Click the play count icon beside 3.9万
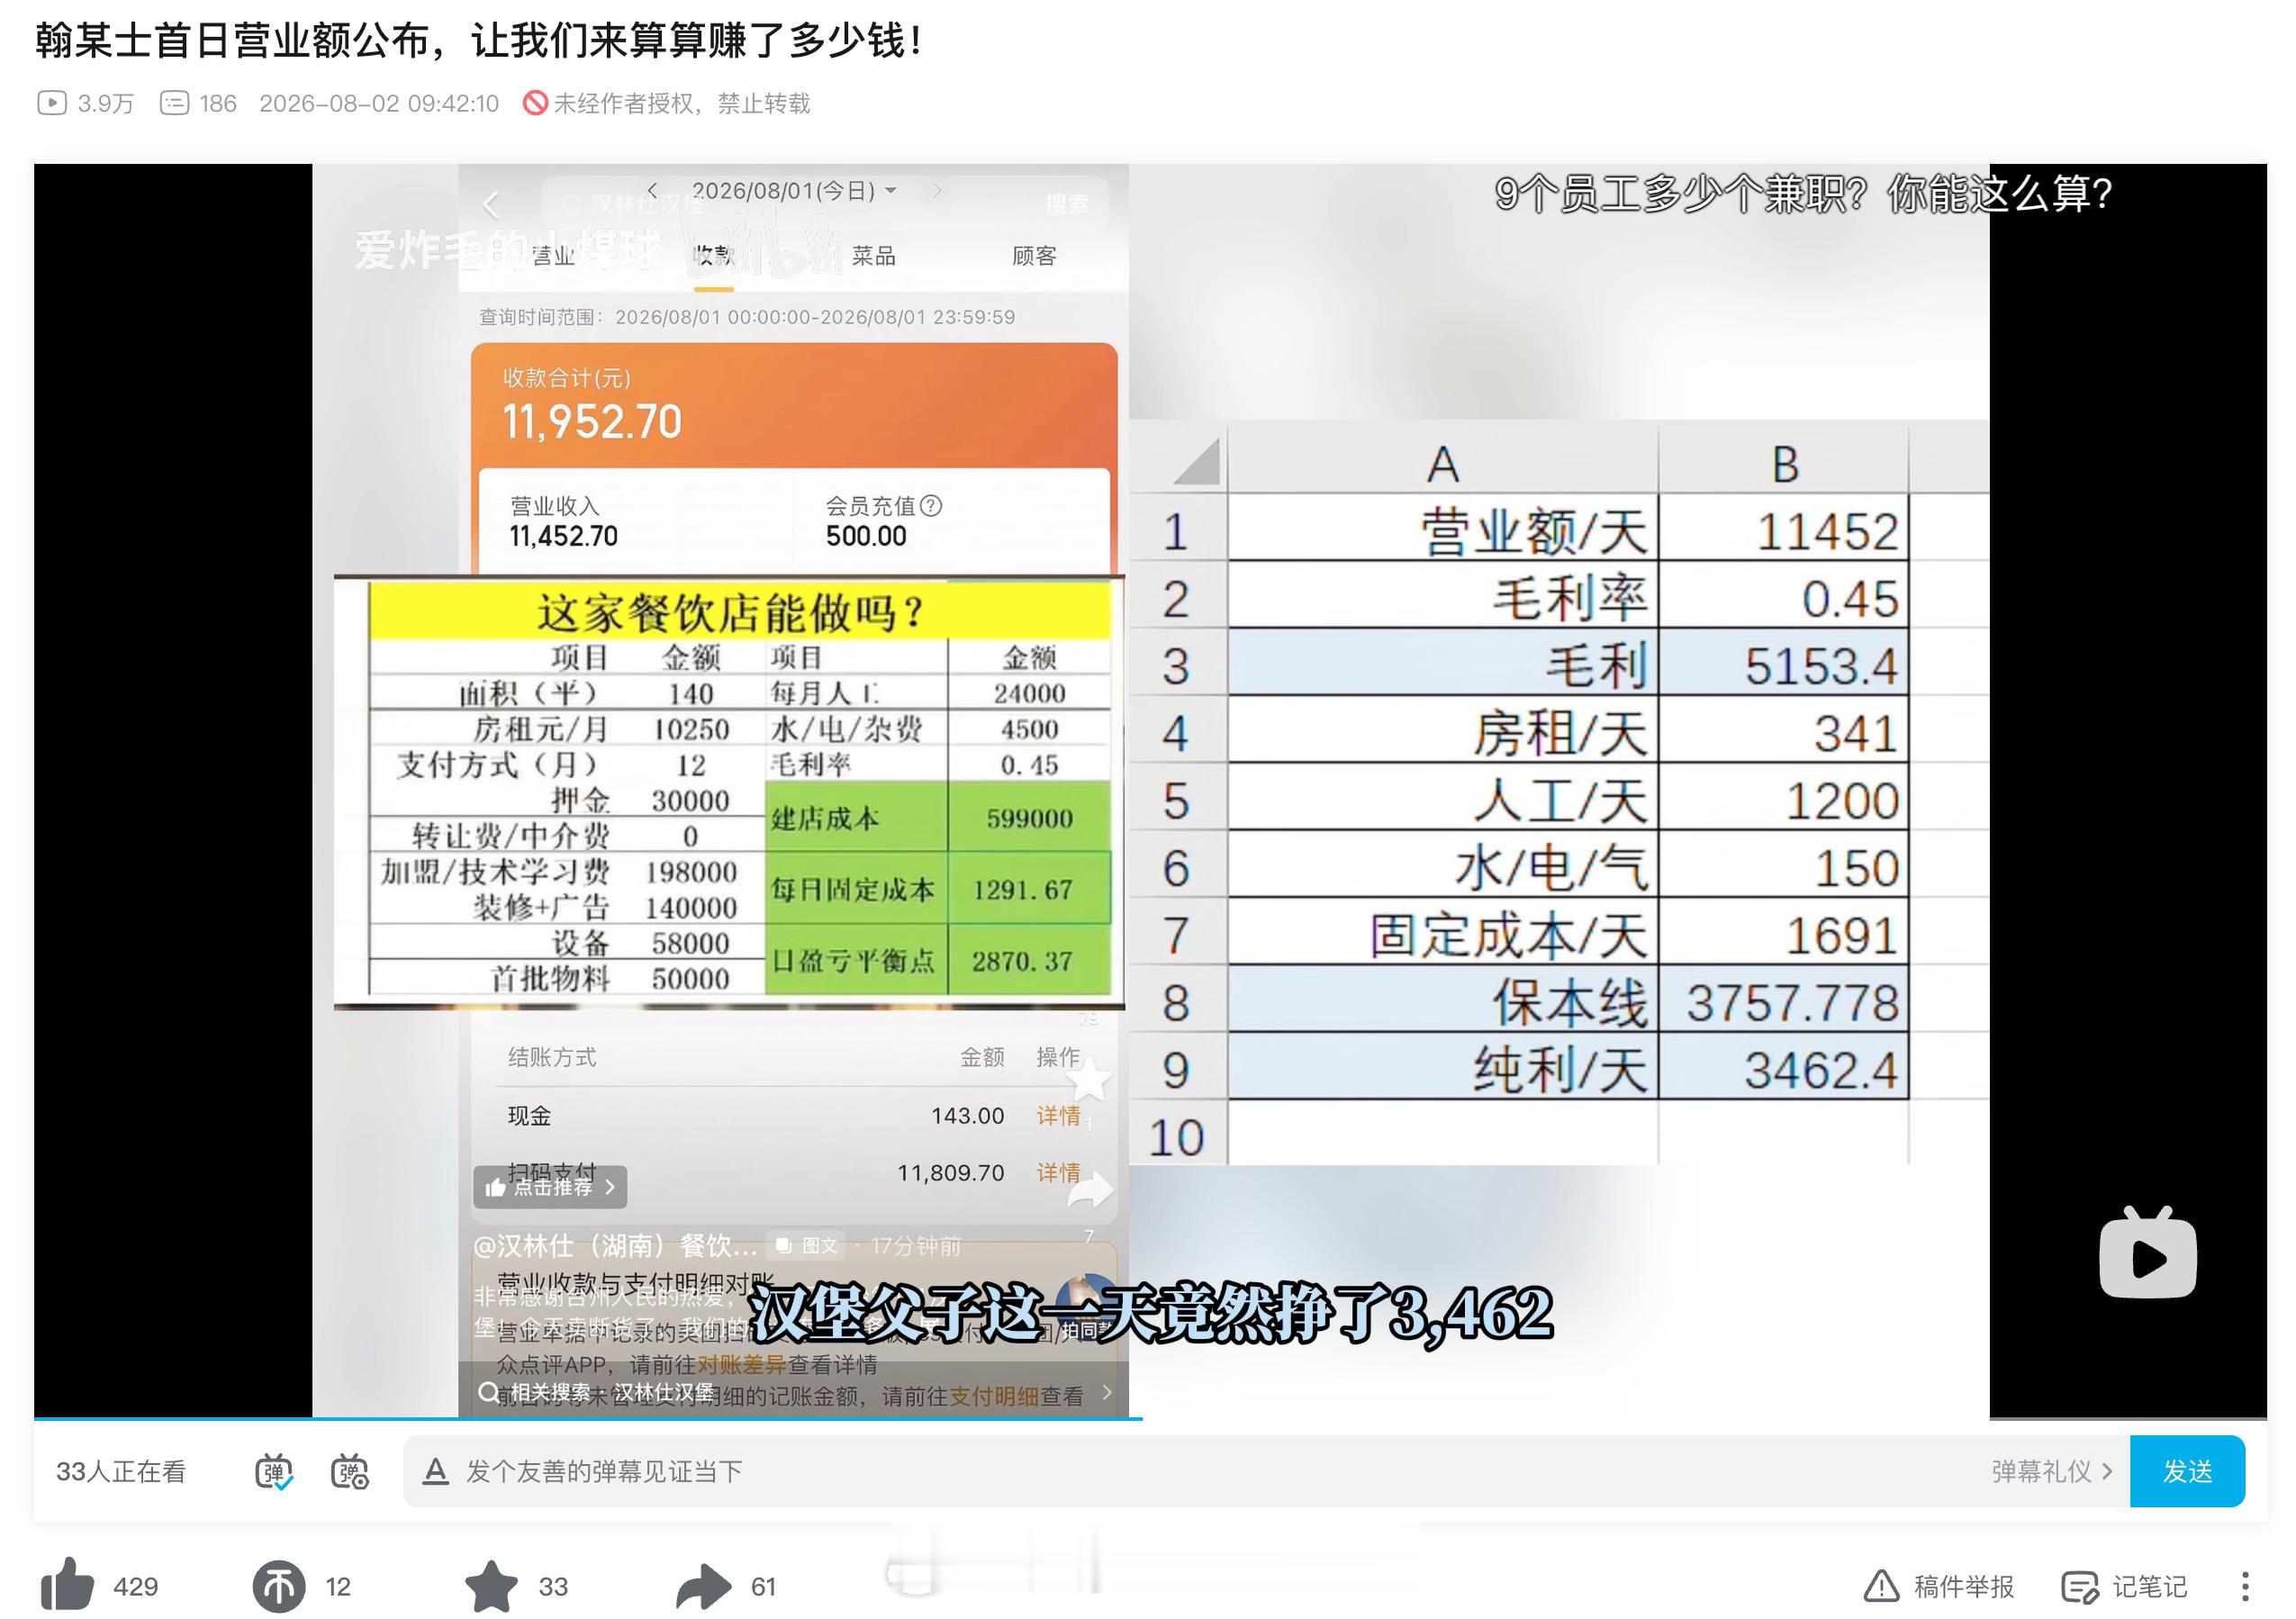2296x1619 pixels. point(52,103)
